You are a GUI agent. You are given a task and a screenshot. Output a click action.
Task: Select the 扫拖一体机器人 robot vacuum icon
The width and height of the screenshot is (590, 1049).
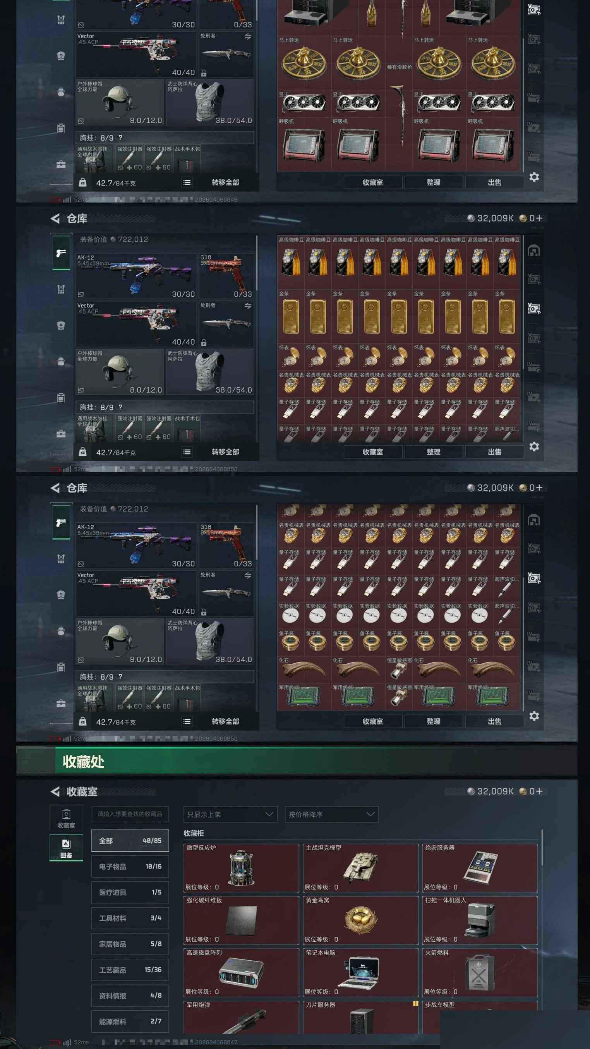(x=480, y=920)
